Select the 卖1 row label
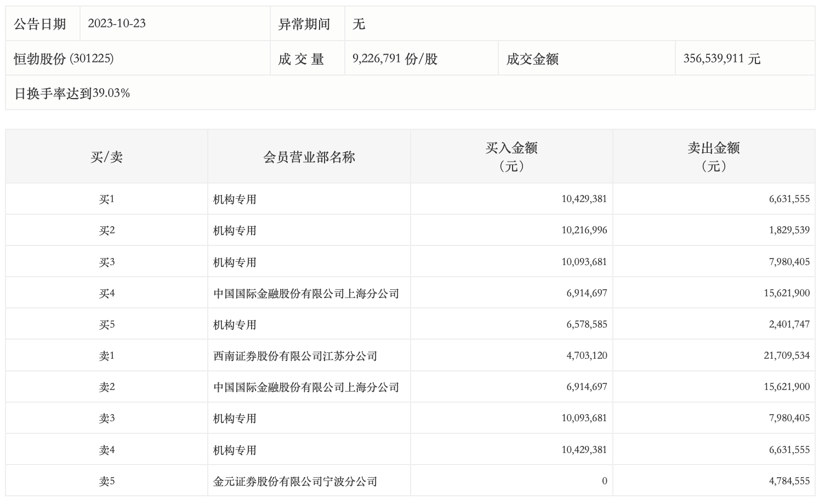The image size is (819, 504). click(x=107, y=356)
